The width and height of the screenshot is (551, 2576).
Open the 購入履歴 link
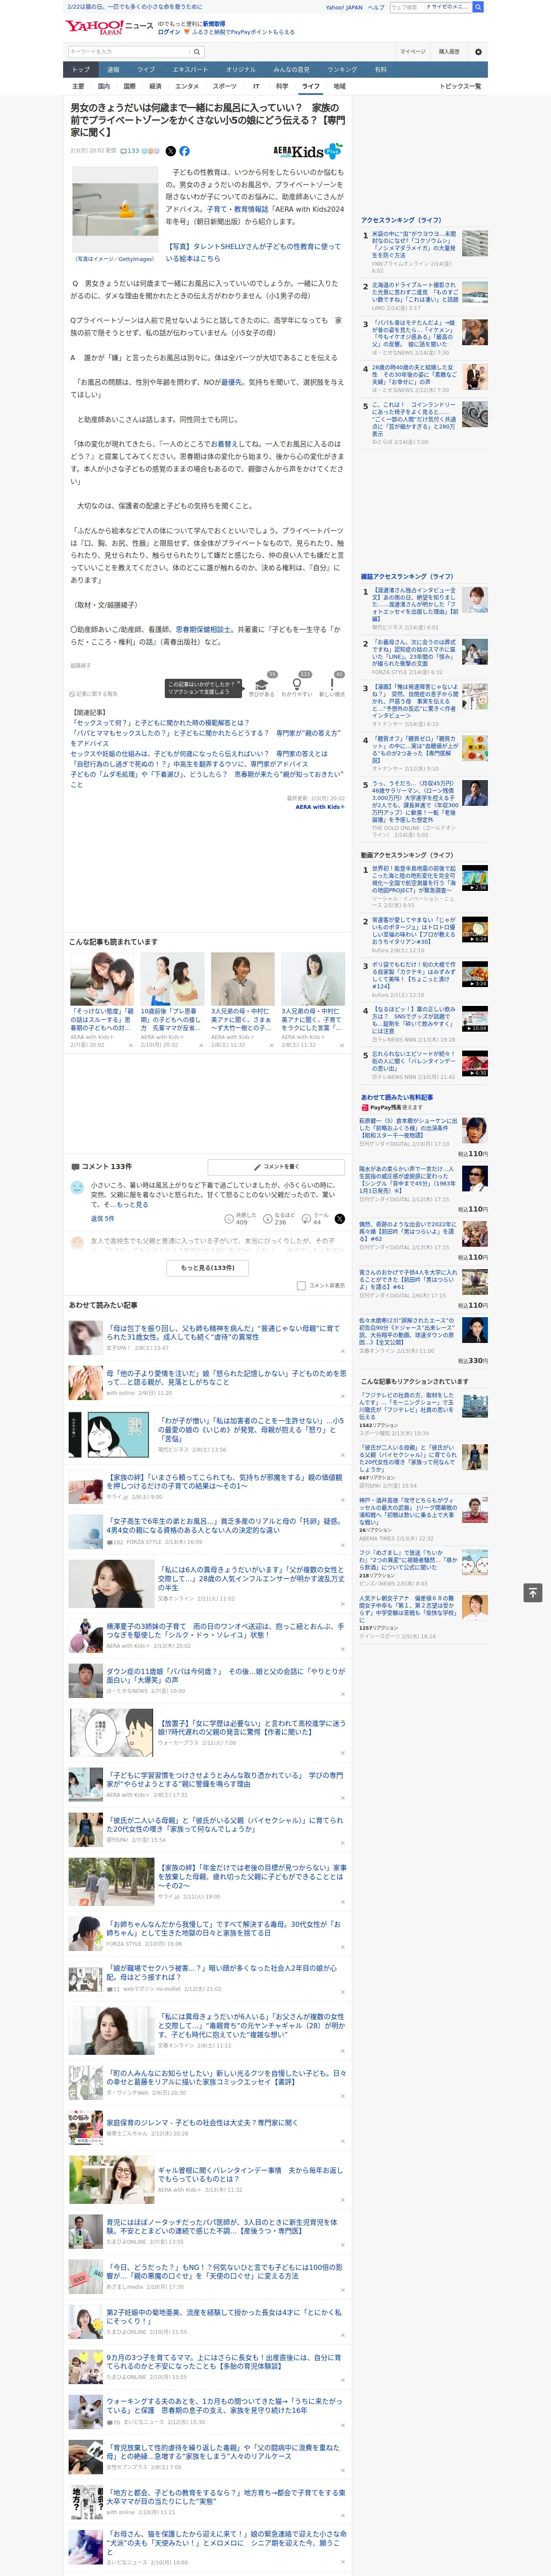449,51
